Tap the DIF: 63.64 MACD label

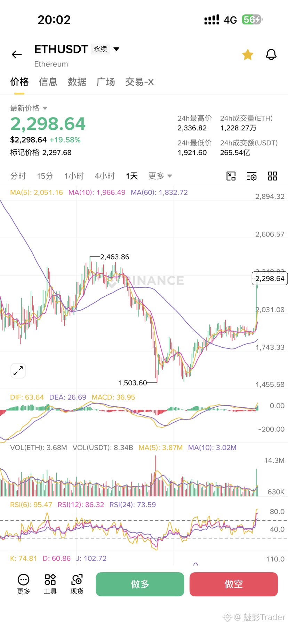[x=27, y=397]
